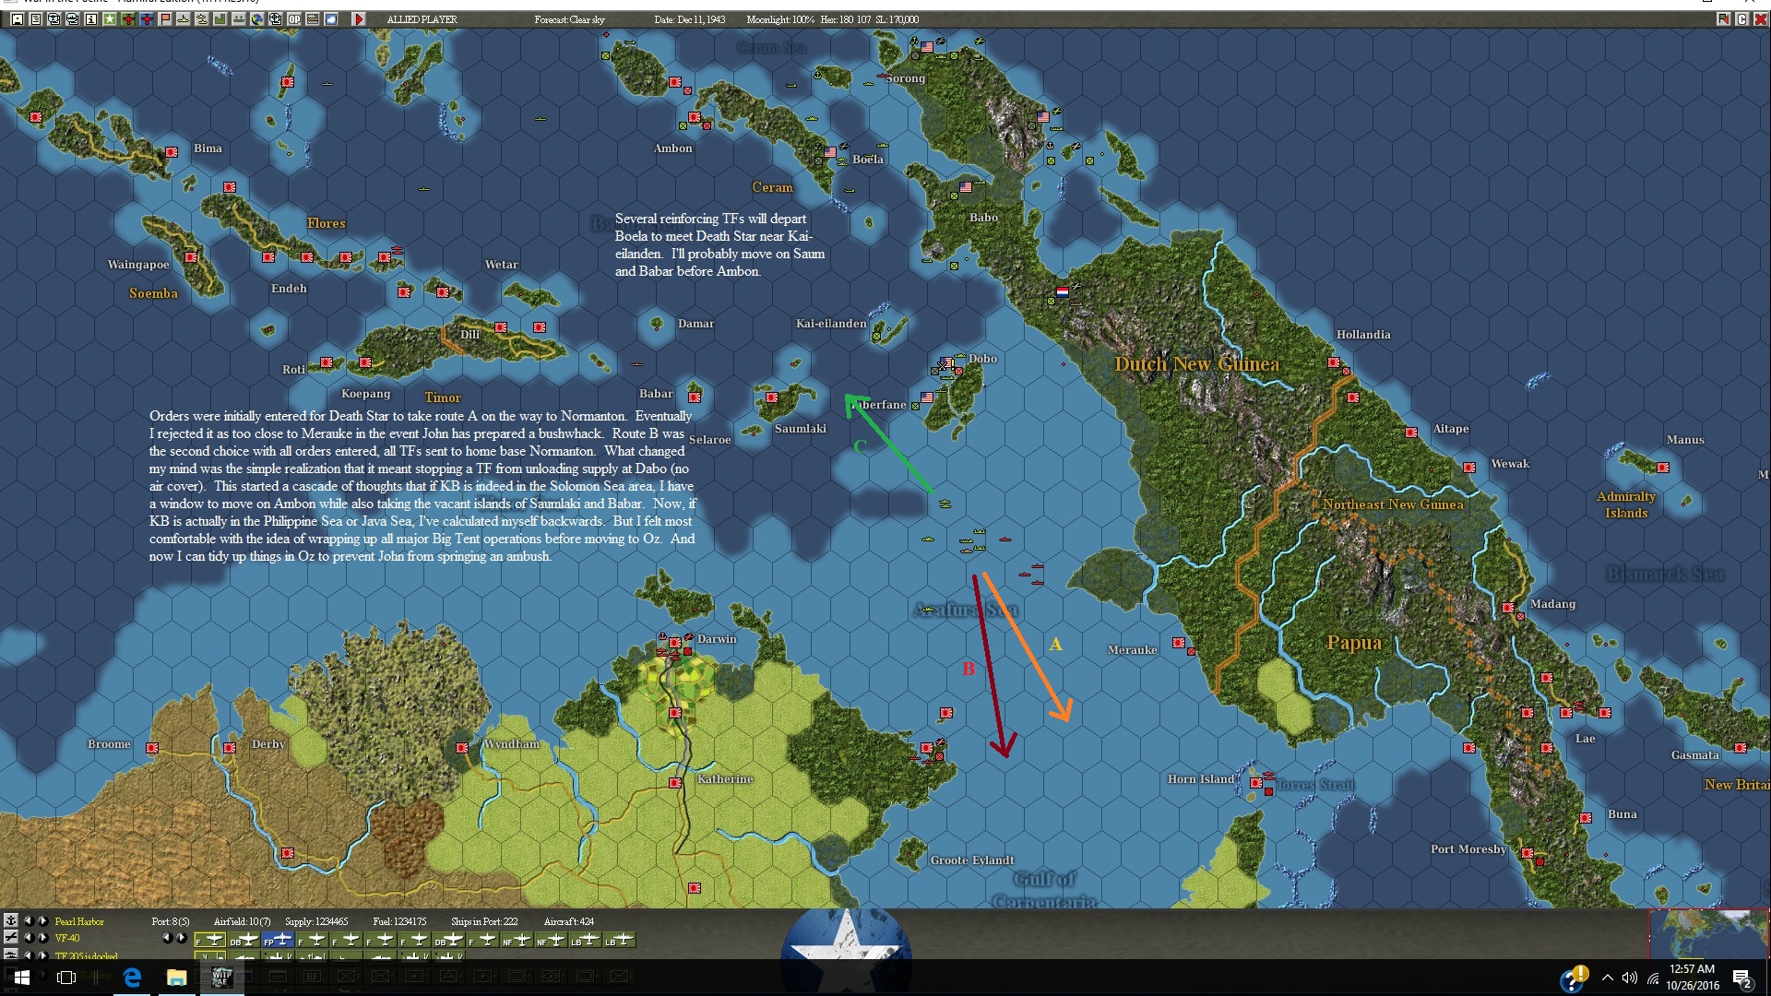
Task: Click the red plane on blue background icon
Action: 146,19
